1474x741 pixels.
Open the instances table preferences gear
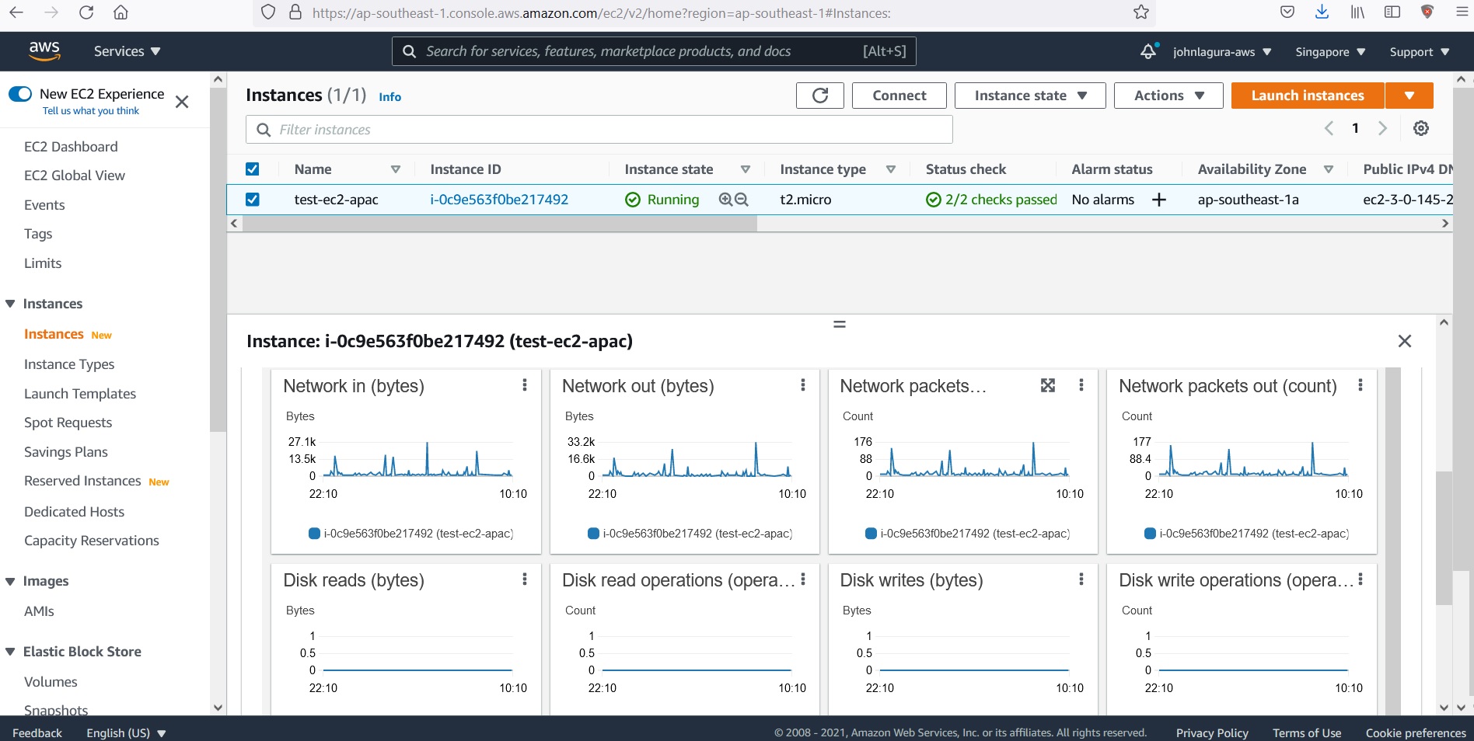click(x=1421, y=128)
